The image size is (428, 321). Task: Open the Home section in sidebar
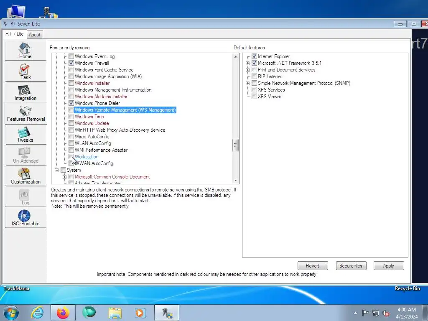(x=25, y=51)
